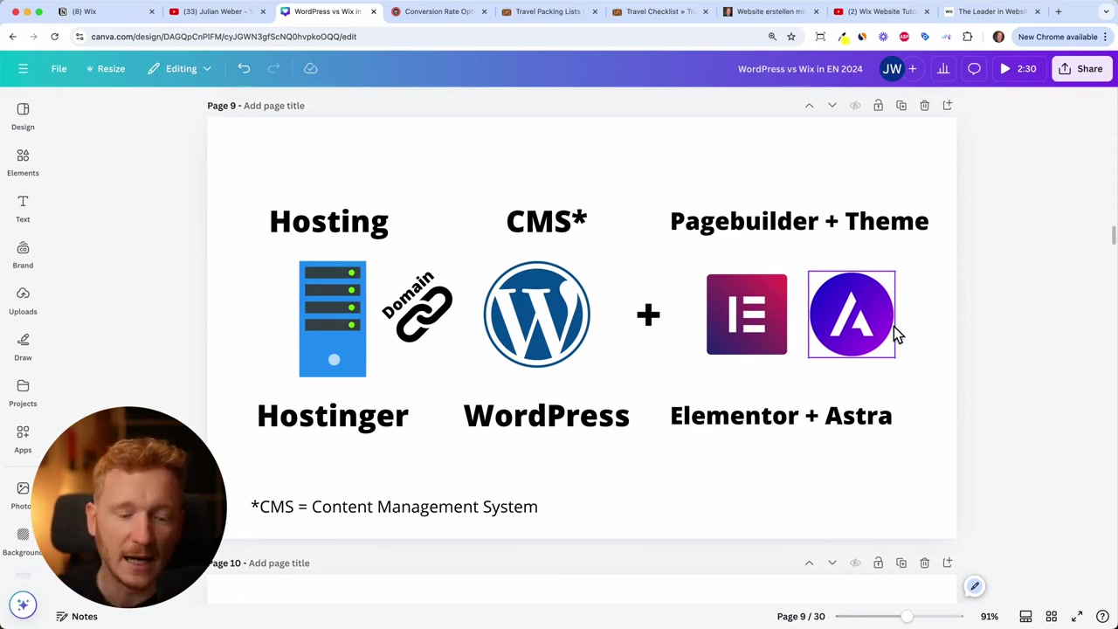Click the cloud save status icon
Screen dimensions: 1118x629
[310, 69]
